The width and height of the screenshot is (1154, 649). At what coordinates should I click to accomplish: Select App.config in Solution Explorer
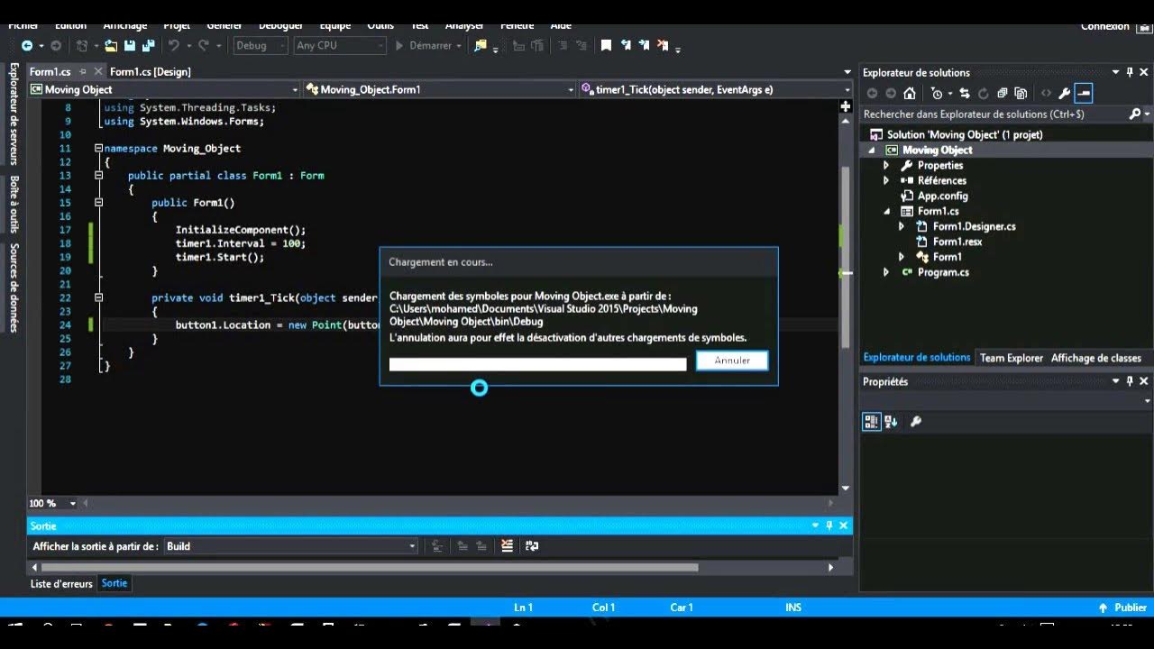pos(942,196)
